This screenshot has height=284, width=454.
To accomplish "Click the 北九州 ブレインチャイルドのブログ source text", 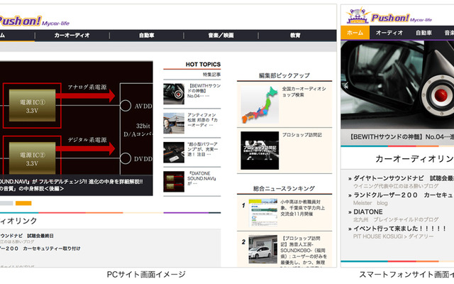I will tap(396, 219).
